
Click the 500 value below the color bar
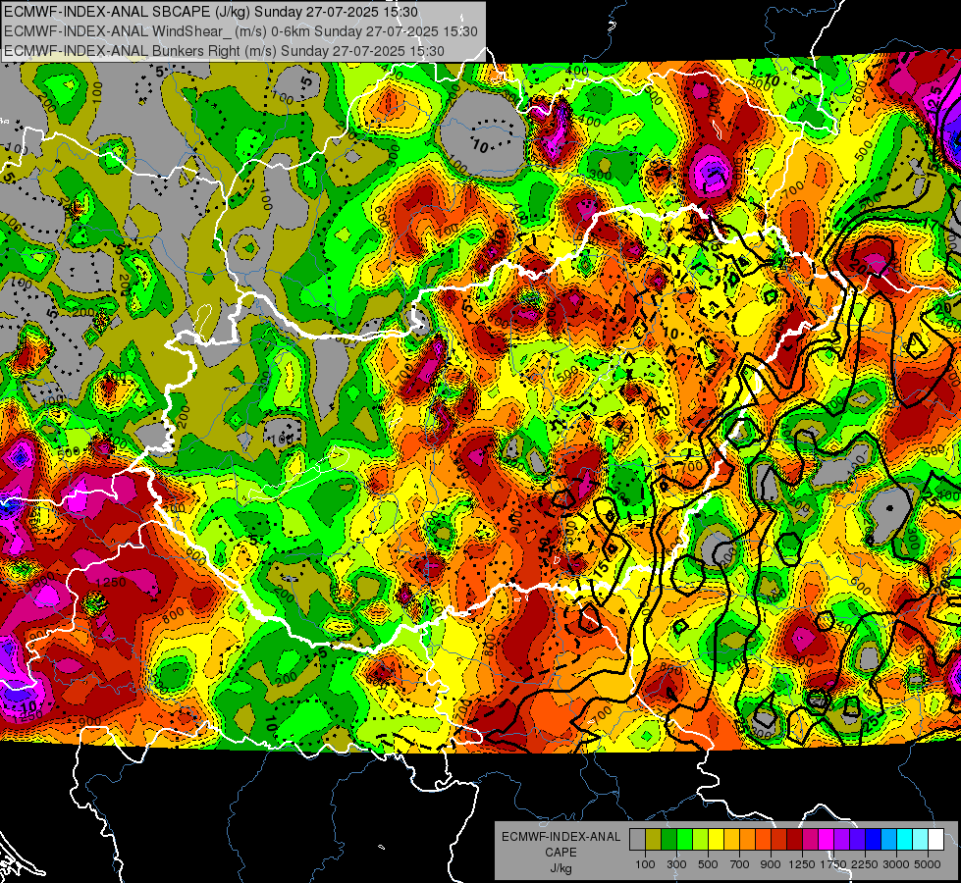pyautogui.click(x=708, y=864)
